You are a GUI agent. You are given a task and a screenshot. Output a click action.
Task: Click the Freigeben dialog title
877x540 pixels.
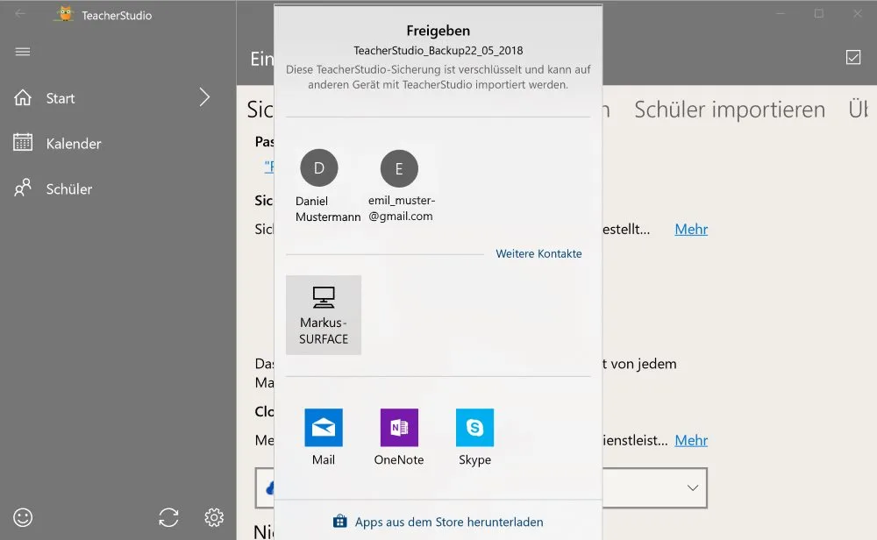pyautogui.click(x=438, y=31)
